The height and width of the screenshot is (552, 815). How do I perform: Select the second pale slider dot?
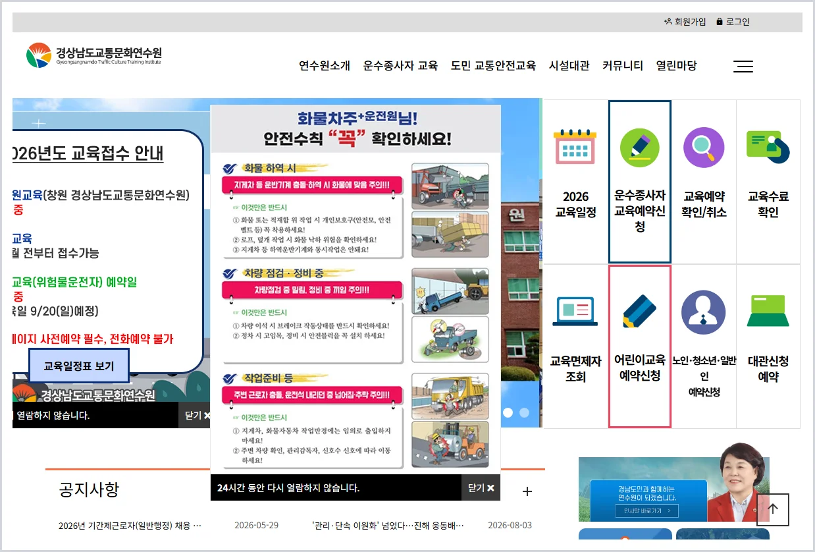pyautogui.click(x=524, y=413)
